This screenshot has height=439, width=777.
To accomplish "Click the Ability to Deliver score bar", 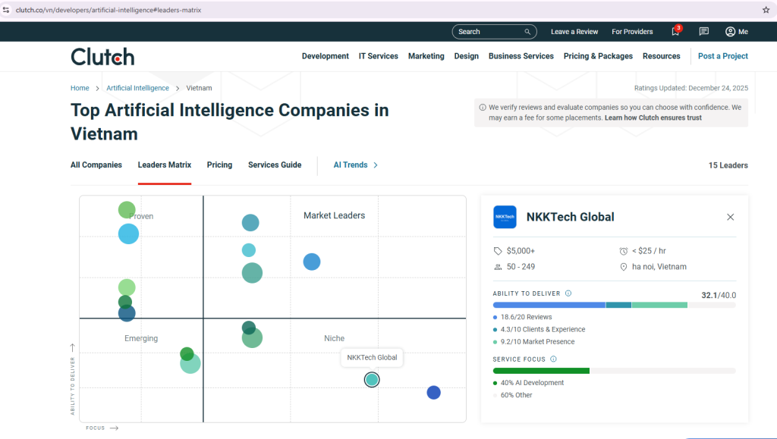I will [590, 305].
